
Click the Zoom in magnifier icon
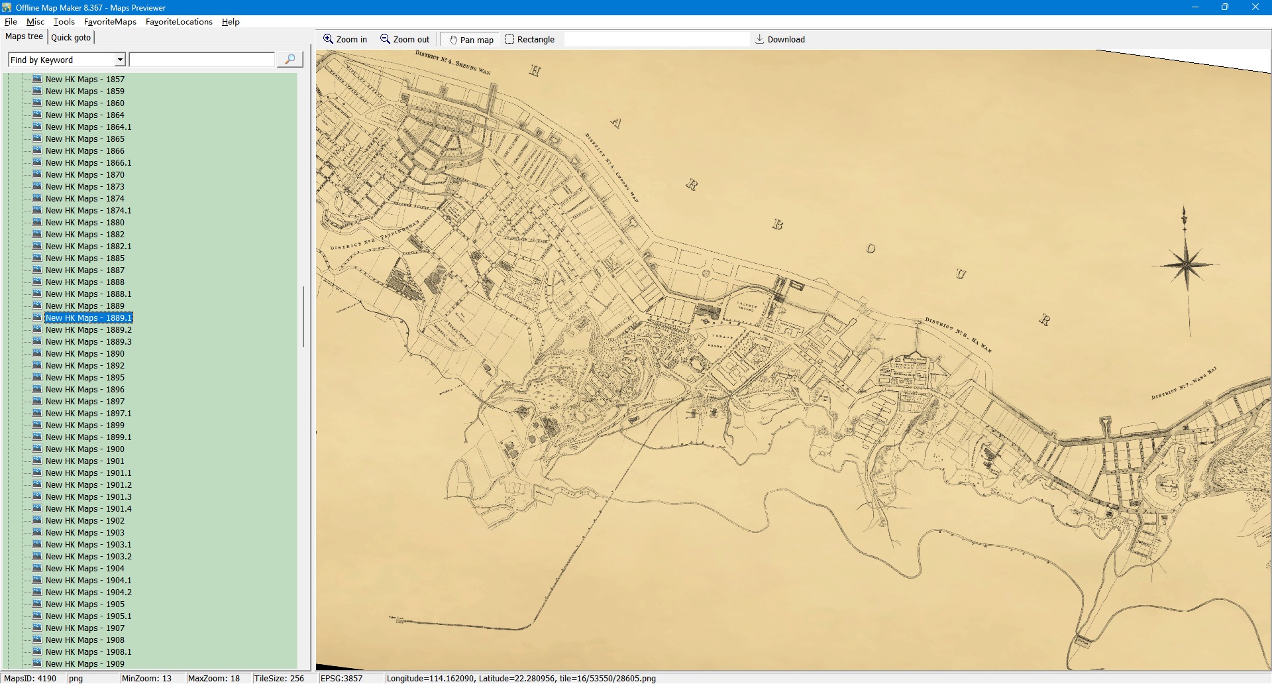coord(328,39)
